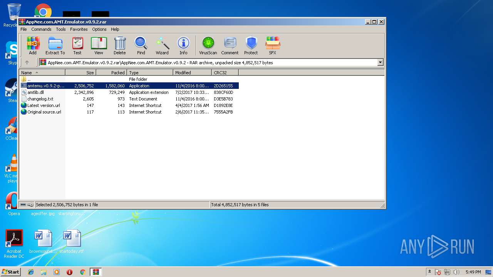Click the action center flag tray icon
This screenshot has width=493, height=277.
[438, 272]
